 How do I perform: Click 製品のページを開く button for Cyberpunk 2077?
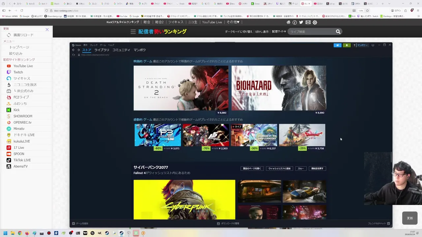click(252, 169)
